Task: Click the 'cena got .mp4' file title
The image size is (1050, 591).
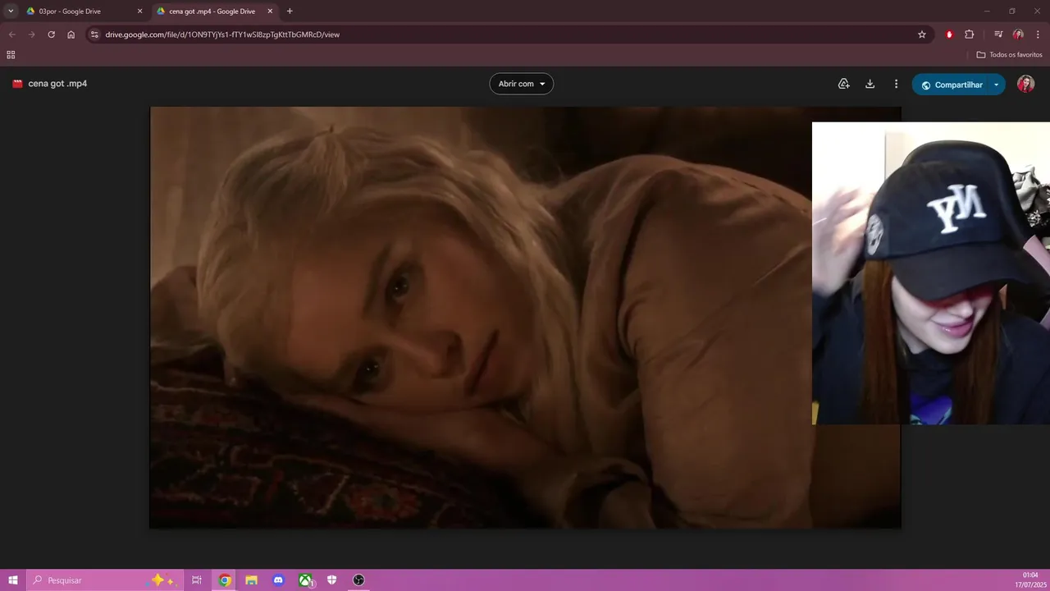Action: pos(57,84)
